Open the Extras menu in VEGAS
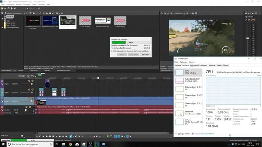 point(34,4)
